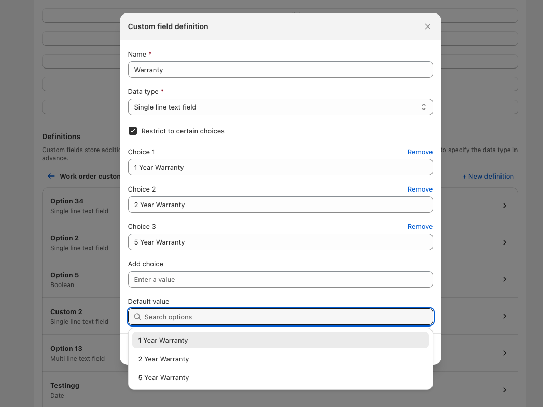Remove Choice 2 from the list

tap(420, 189)
